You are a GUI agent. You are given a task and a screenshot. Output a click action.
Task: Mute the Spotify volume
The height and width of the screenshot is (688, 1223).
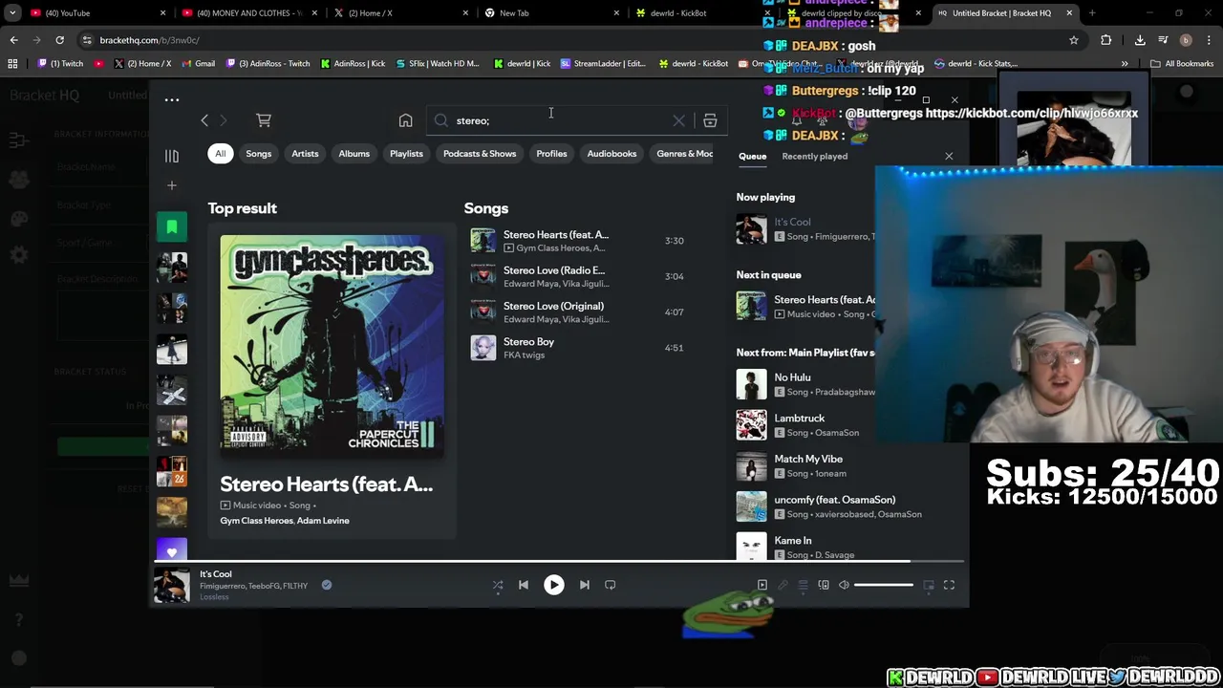[x=844, y=585]
